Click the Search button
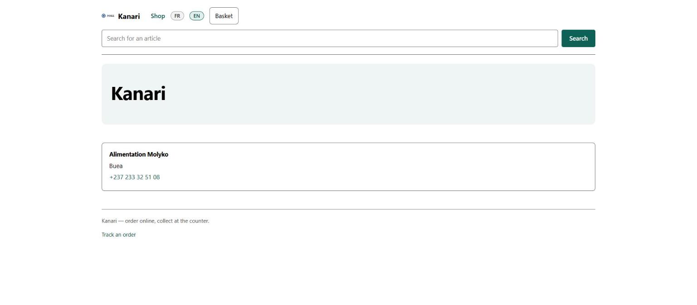697x305 pixels. point(578,38)
